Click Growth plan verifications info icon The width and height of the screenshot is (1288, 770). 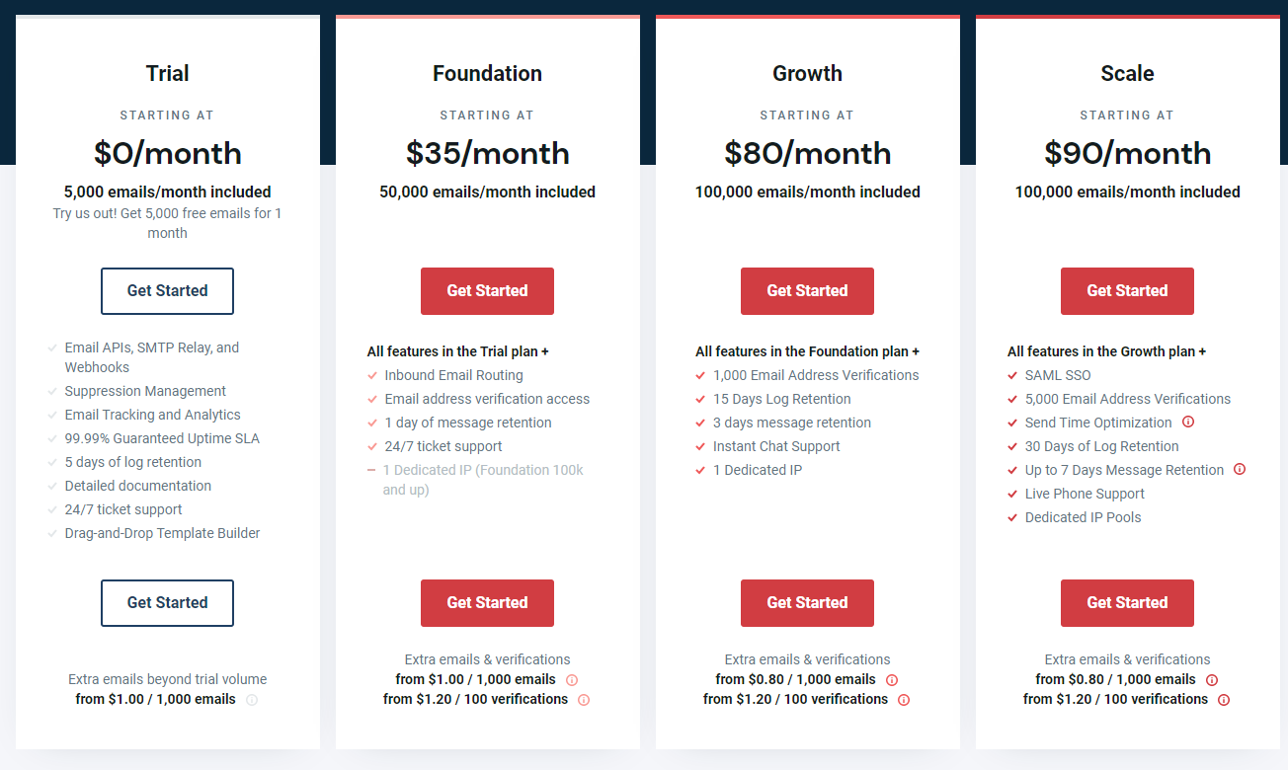904,700
